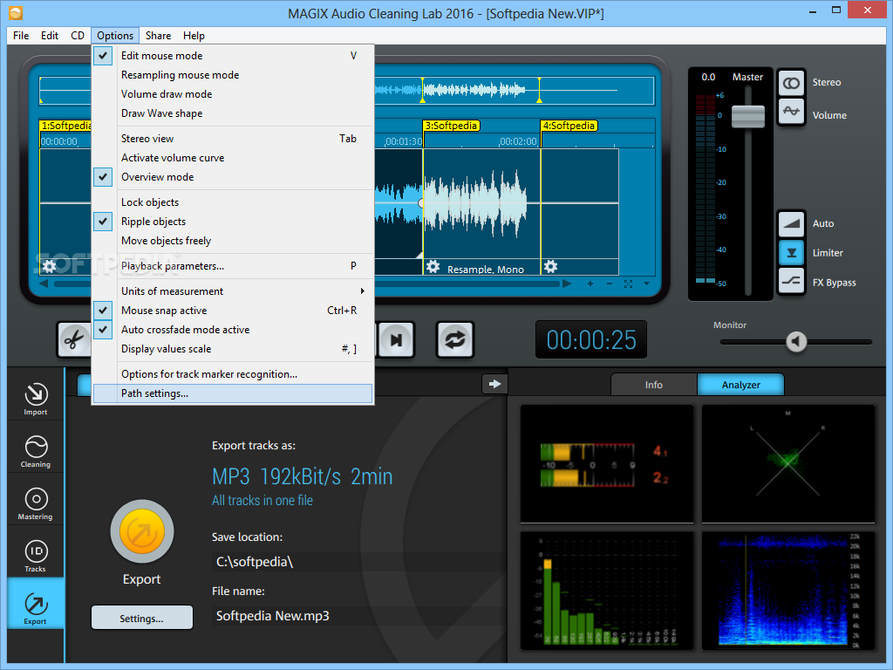The width and height of the screenshot is (893, 670).
Task: Open gear settings on Resample, Mono object
Action: [x=433, y=266]
